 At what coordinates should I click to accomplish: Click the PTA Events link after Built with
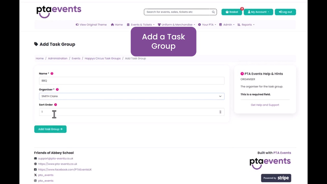282,153
